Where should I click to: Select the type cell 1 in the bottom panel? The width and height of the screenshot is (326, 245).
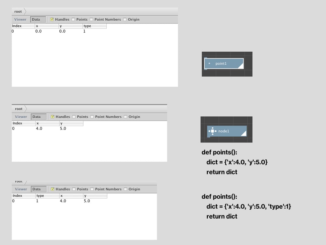tap(37, 201)
